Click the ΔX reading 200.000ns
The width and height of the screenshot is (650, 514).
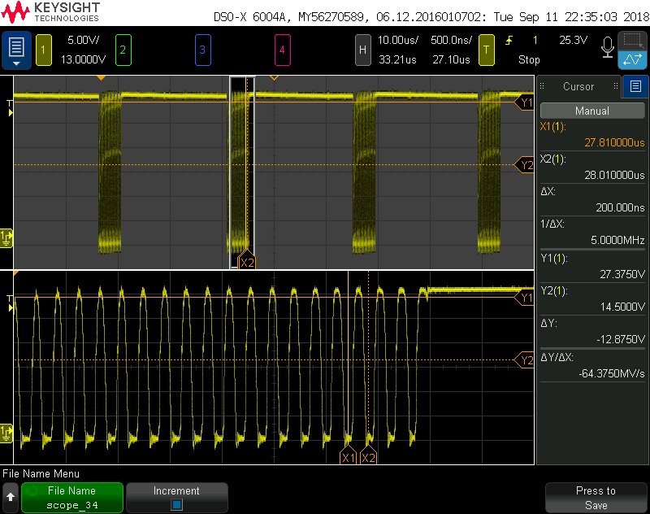point(620,207)
